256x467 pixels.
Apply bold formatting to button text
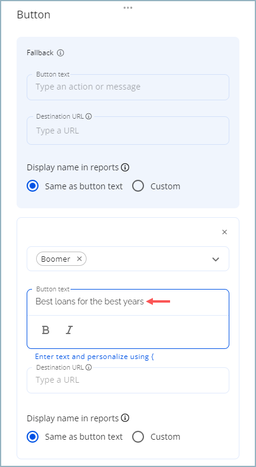pos(46,330)
